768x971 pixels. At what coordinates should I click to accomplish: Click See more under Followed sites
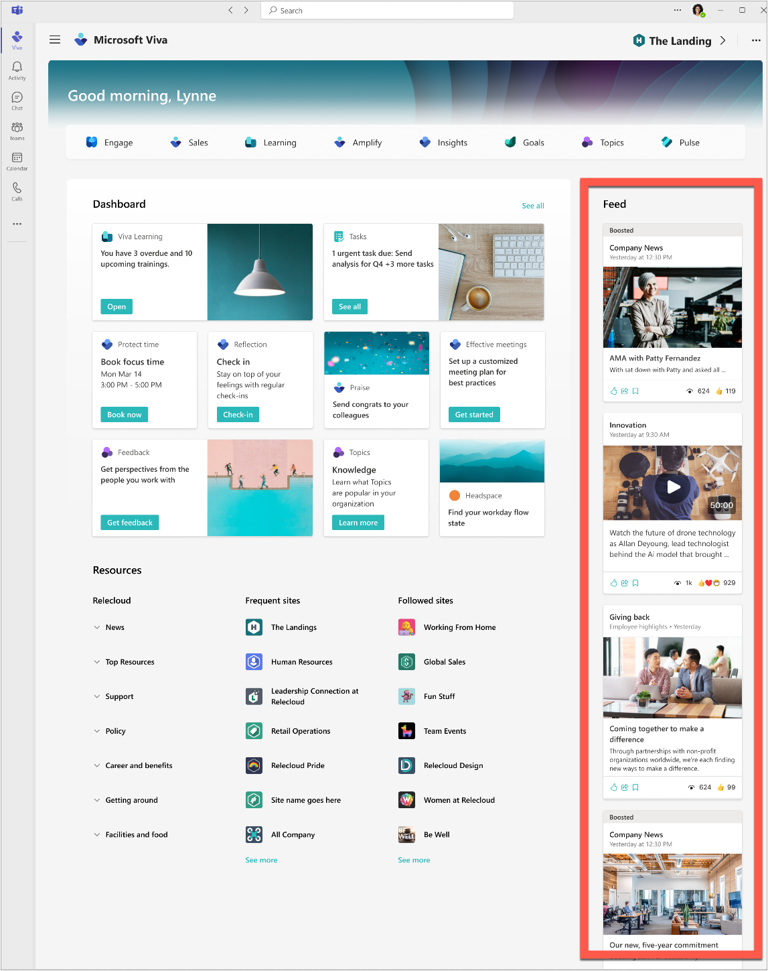point(414,860)
